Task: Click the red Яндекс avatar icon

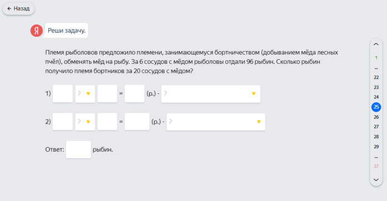Action: point(37,30)
